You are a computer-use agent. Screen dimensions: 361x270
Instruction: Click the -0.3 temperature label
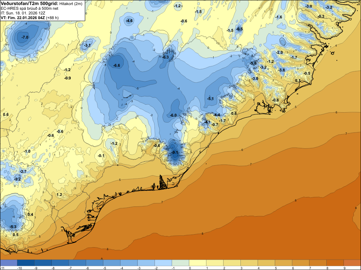[x=321, y=16]
